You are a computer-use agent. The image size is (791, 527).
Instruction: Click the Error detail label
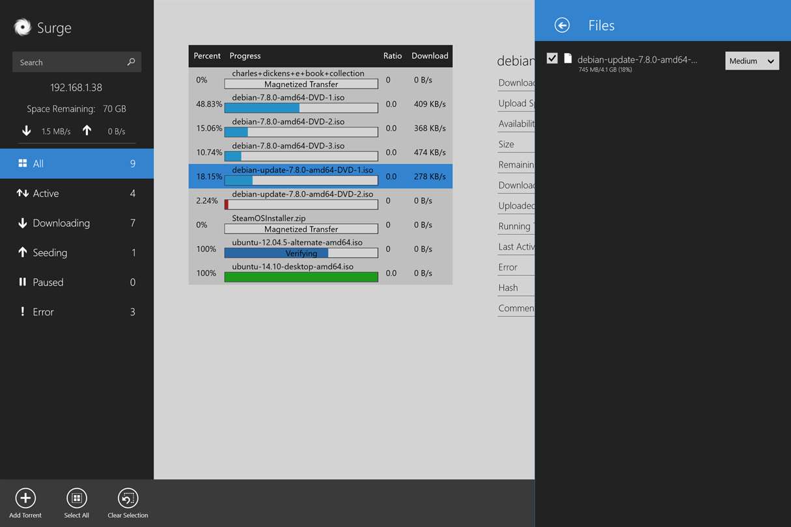tap(508, 267)
